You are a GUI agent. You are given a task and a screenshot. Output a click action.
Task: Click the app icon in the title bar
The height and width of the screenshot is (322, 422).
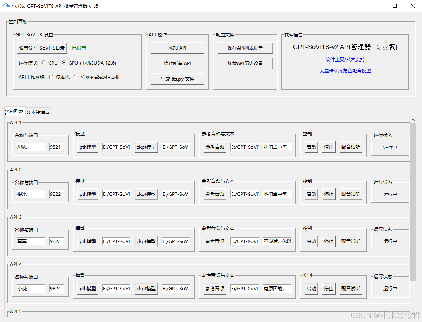click(x=6, y=6)
